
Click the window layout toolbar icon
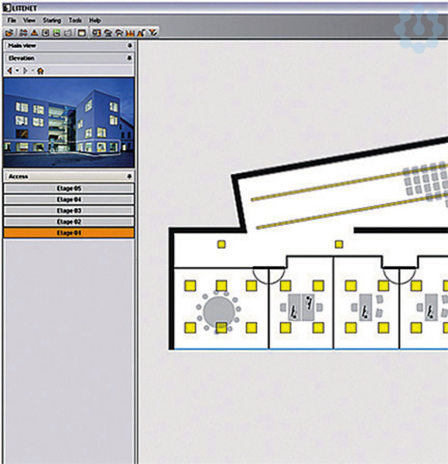pos(82,32)
